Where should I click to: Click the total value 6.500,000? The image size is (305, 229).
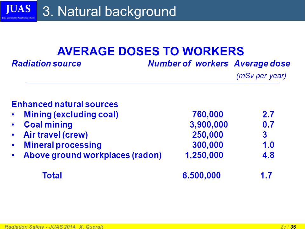pos(201,176)
